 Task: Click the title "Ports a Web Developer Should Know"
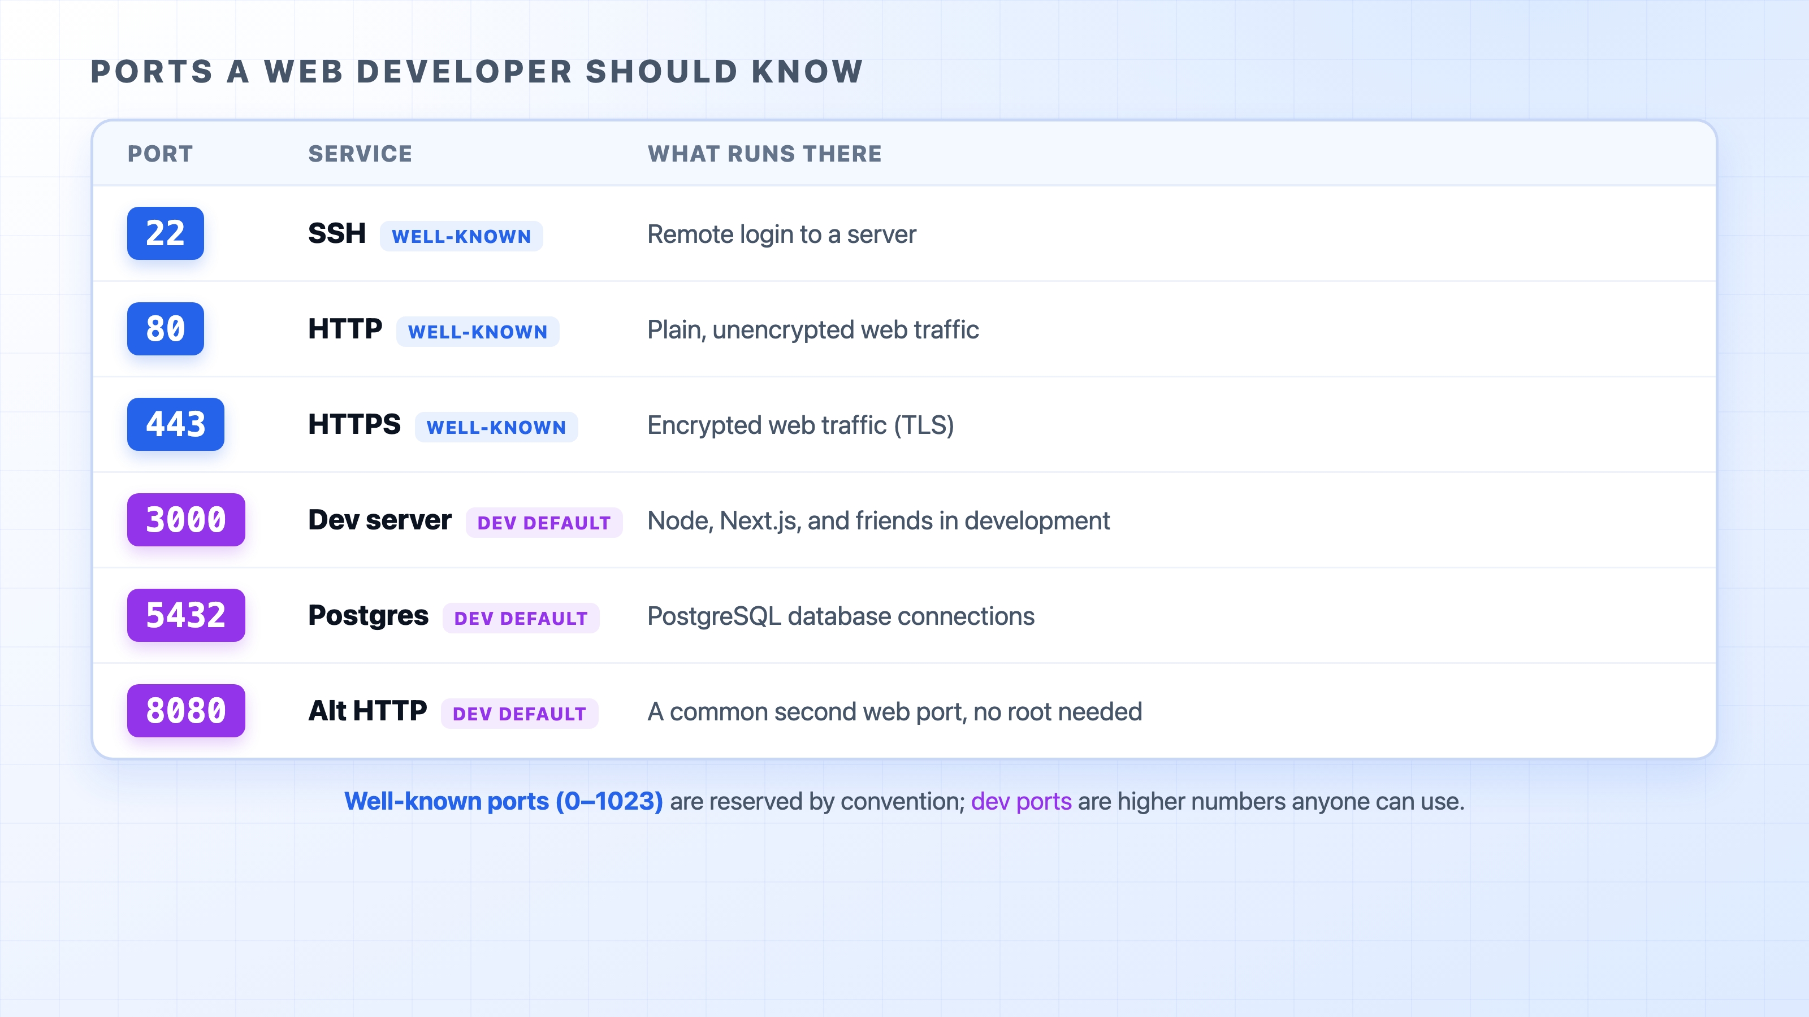click(x=477, y=72)
